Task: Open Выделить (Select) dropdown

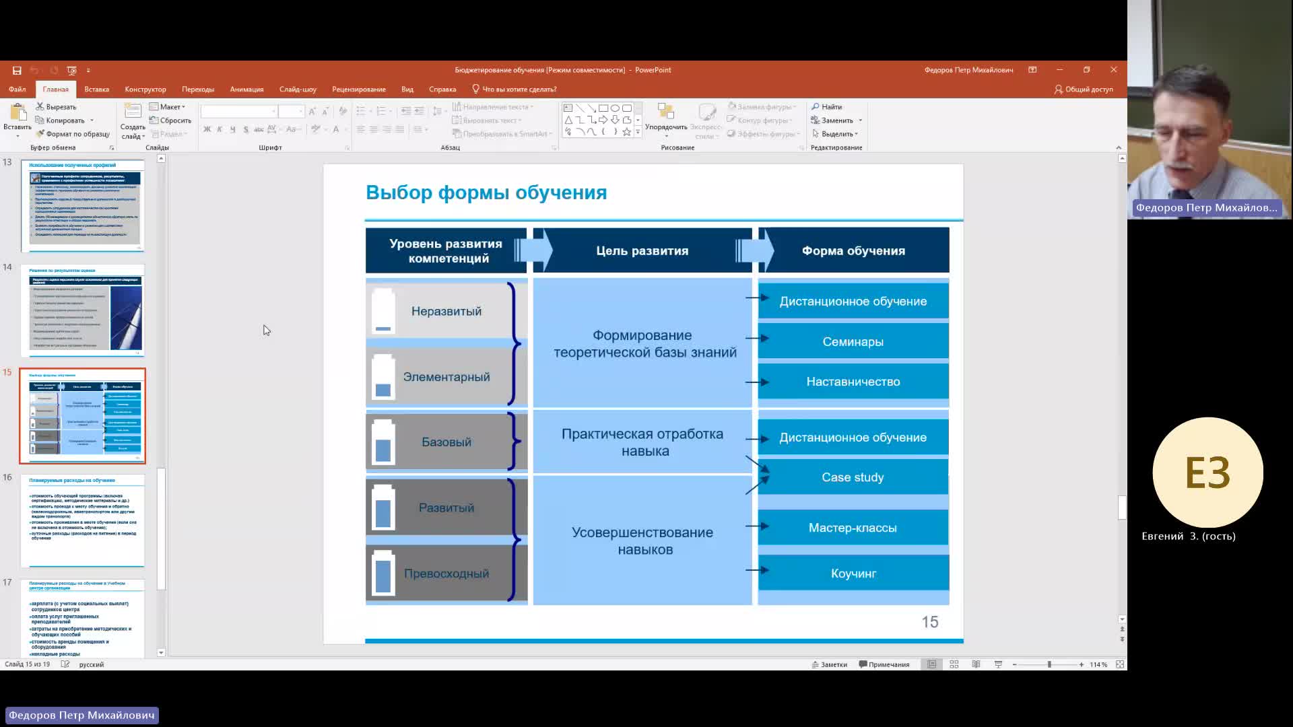Action: pyautogui.click(x=835, y=134)
